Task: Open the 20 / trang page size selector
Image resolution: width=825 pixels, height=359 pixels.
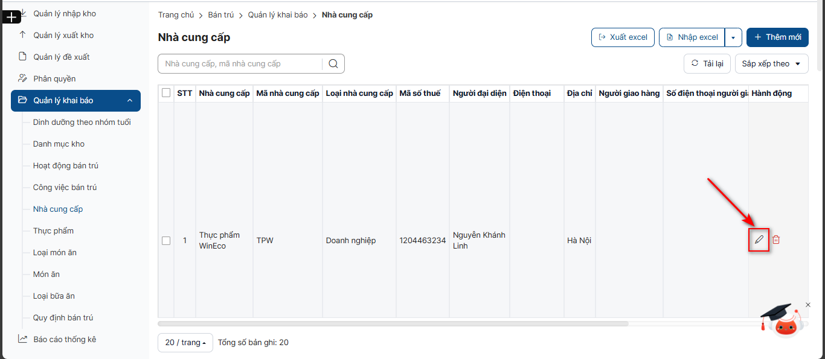Action: [x=185, y=342]
